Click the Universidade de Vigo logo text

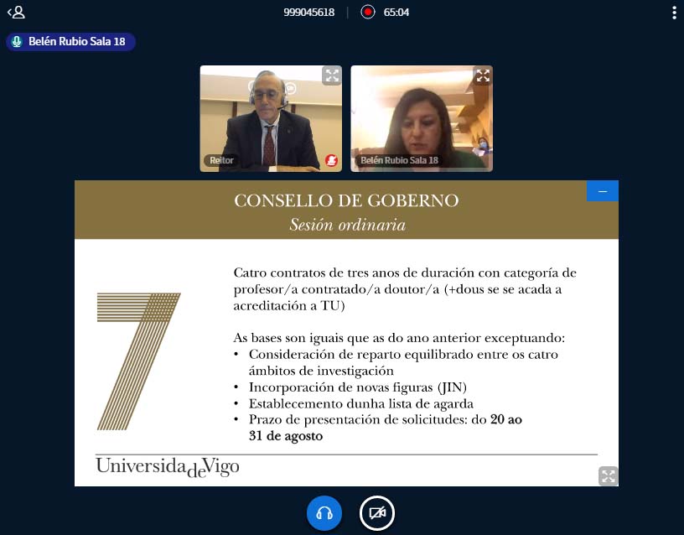click(168, 467)
